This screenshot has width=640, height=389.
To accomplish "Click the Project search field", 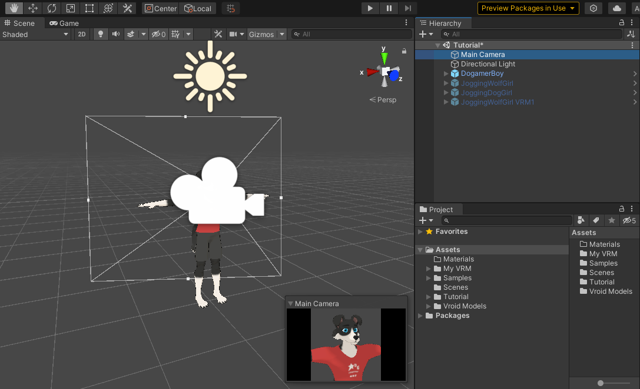I will (x=507, y=220).
